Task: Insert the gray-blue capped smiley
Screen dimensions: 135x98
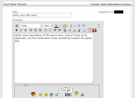Action: coord(51,95)
